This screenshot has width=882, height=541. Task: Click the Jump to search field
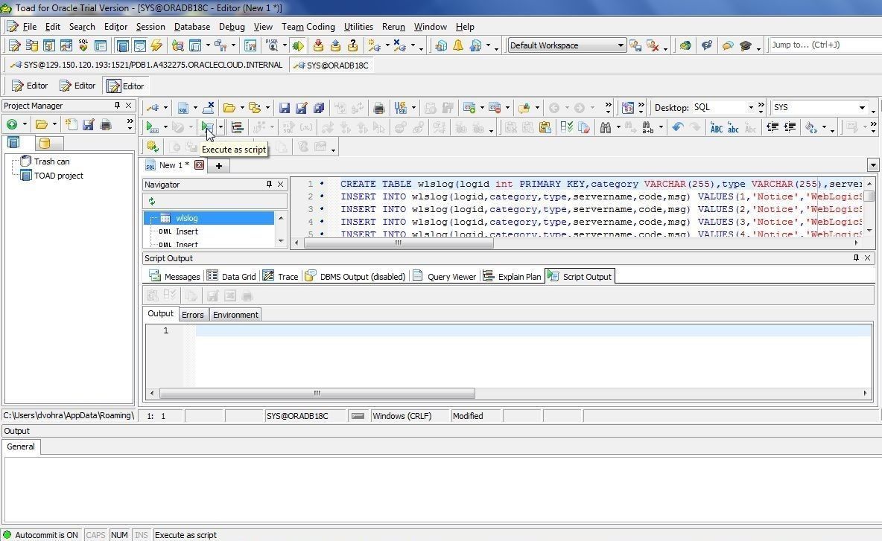[x=825, y=45]
